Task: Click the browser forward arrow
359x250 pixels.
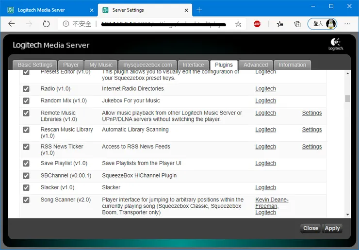Action: (x=29, y=24)
